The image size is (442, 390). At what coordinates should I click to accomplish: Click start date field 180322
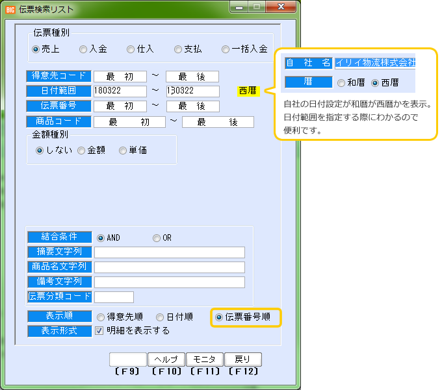[120, 91]
